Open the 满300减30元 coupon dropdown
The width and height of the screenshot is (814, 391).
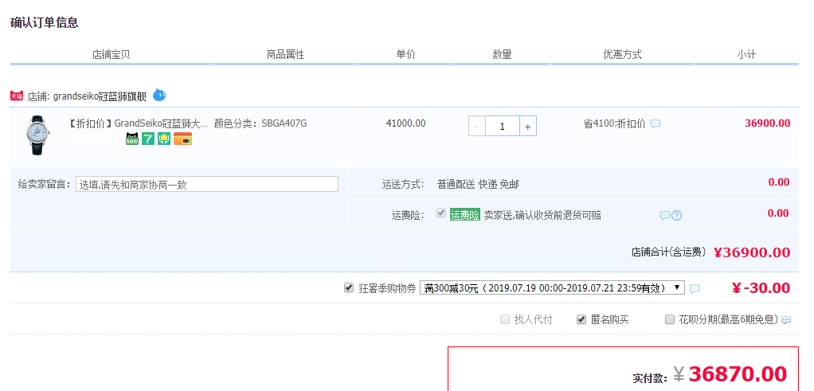pyautogui.click(x=553, y=287)
